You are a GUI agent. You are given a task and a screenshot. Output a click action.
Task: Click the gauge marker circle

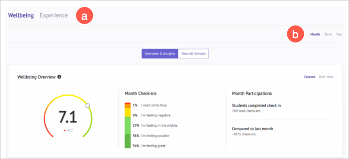(88, 106)
